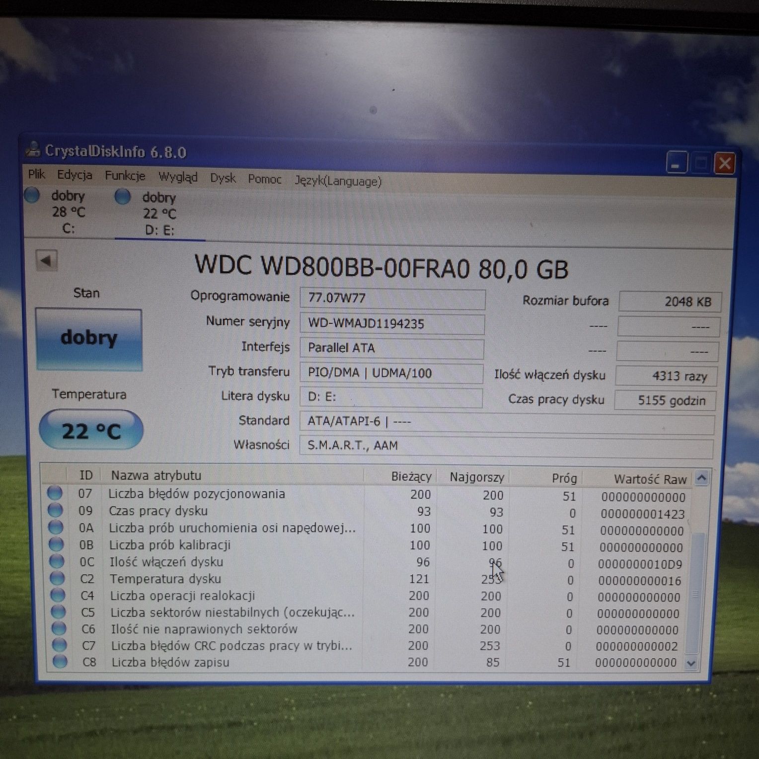The height and width of the screenshot is (759, 759).
Task: Click the features field S.M.A.R.T., AAM
Action: click(506, 447)
